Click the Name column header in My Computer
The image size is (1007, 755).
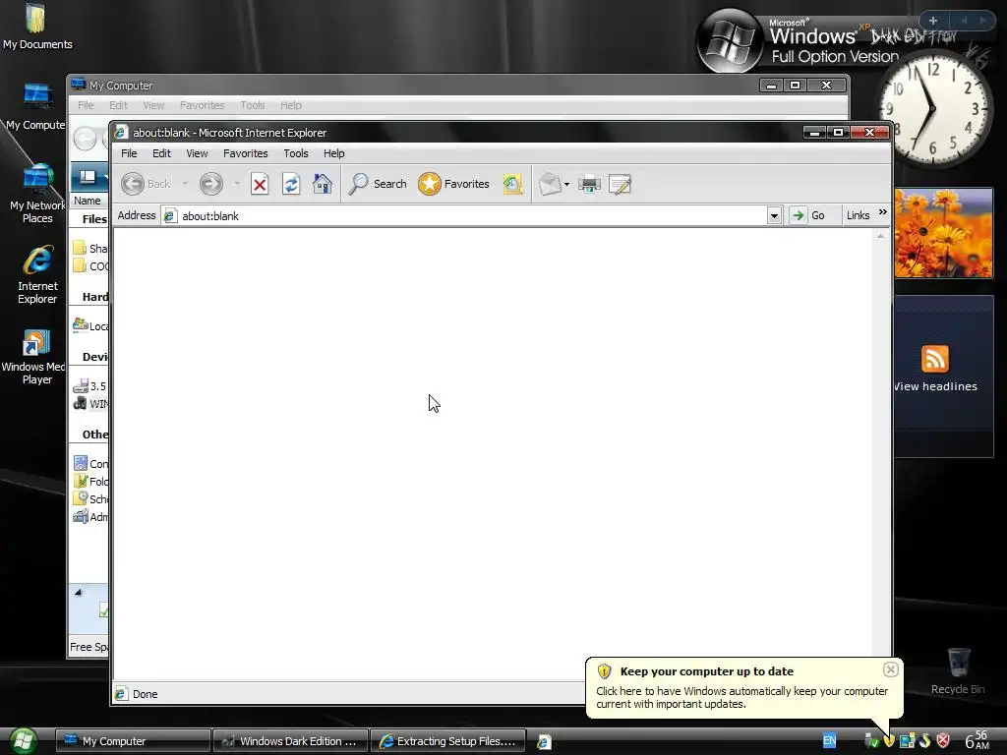click(88, 201)
